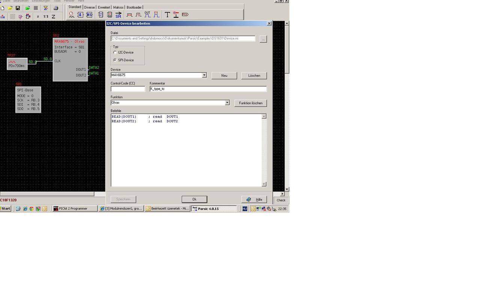
Task: Select the MAX6675 - Olvas block on canvas
Action: (x=70, y=59)
